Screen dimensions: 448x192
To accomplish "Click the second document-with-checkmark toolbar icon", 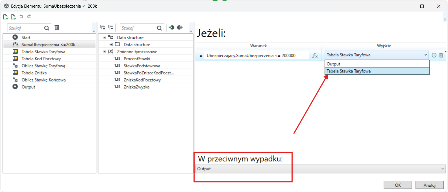I will pos(13,17).
